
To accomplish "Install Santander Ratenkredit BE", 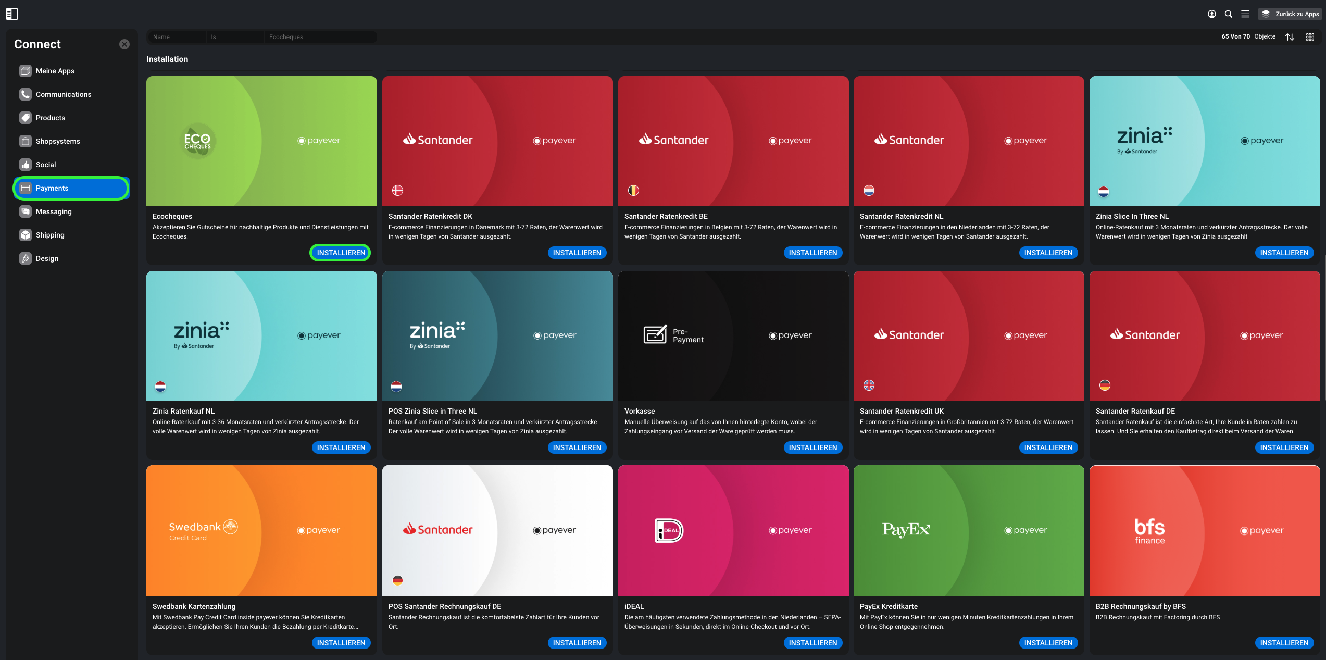I will pos(813,253).
